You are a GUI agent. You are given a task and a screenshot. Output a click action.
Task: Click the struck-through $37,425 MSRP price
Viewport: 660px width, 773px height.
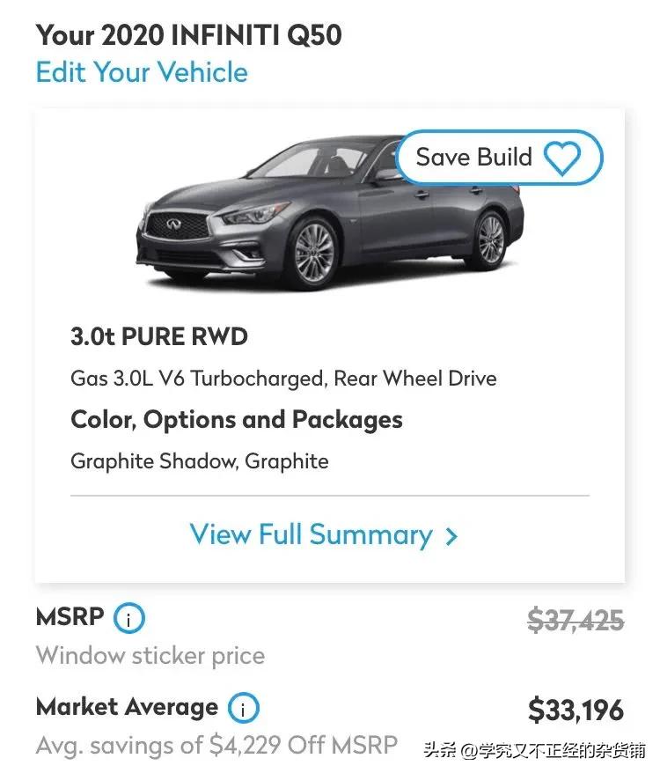pos(576,620)
